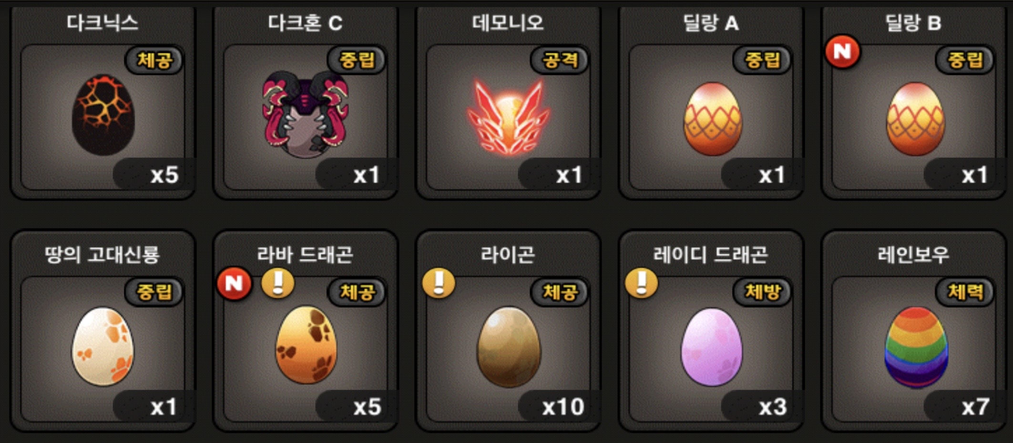Click the red N badge on 라바 드래곤
This screenshot has width=1013, height=443.
pos(234,284)
